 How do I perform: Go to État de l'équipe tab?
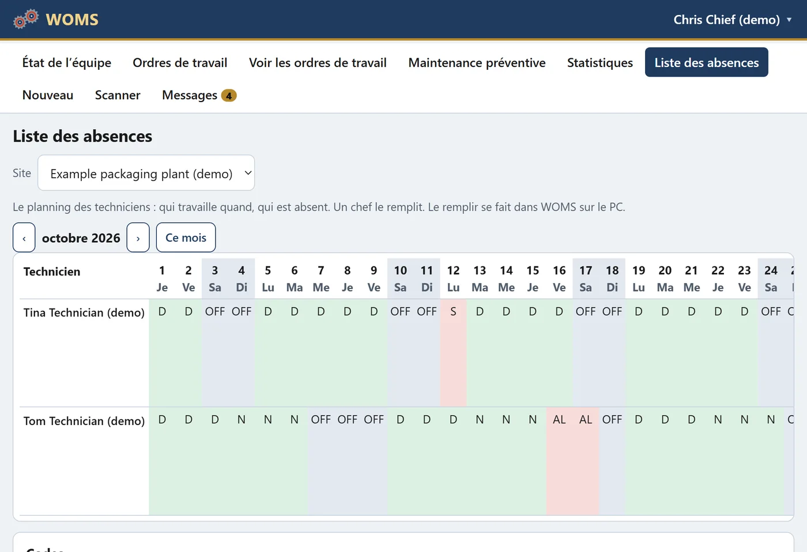(67, 62)
